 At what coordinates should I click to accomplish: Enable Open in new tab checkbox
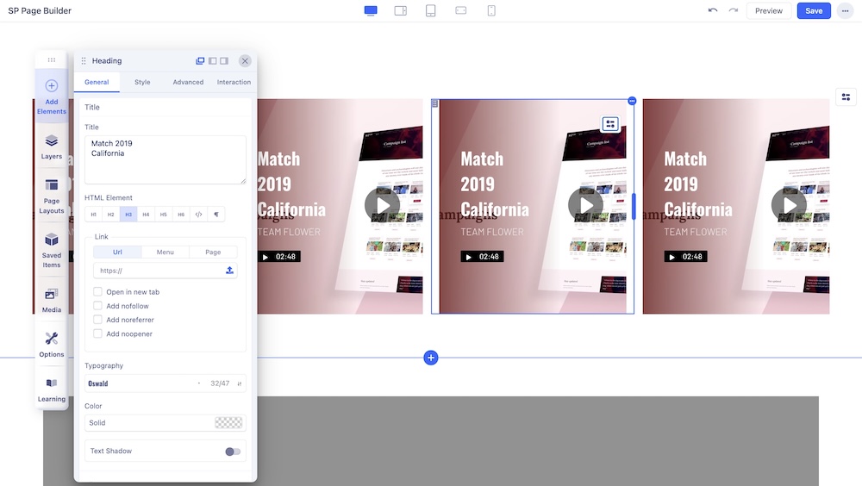coord(98,292)
